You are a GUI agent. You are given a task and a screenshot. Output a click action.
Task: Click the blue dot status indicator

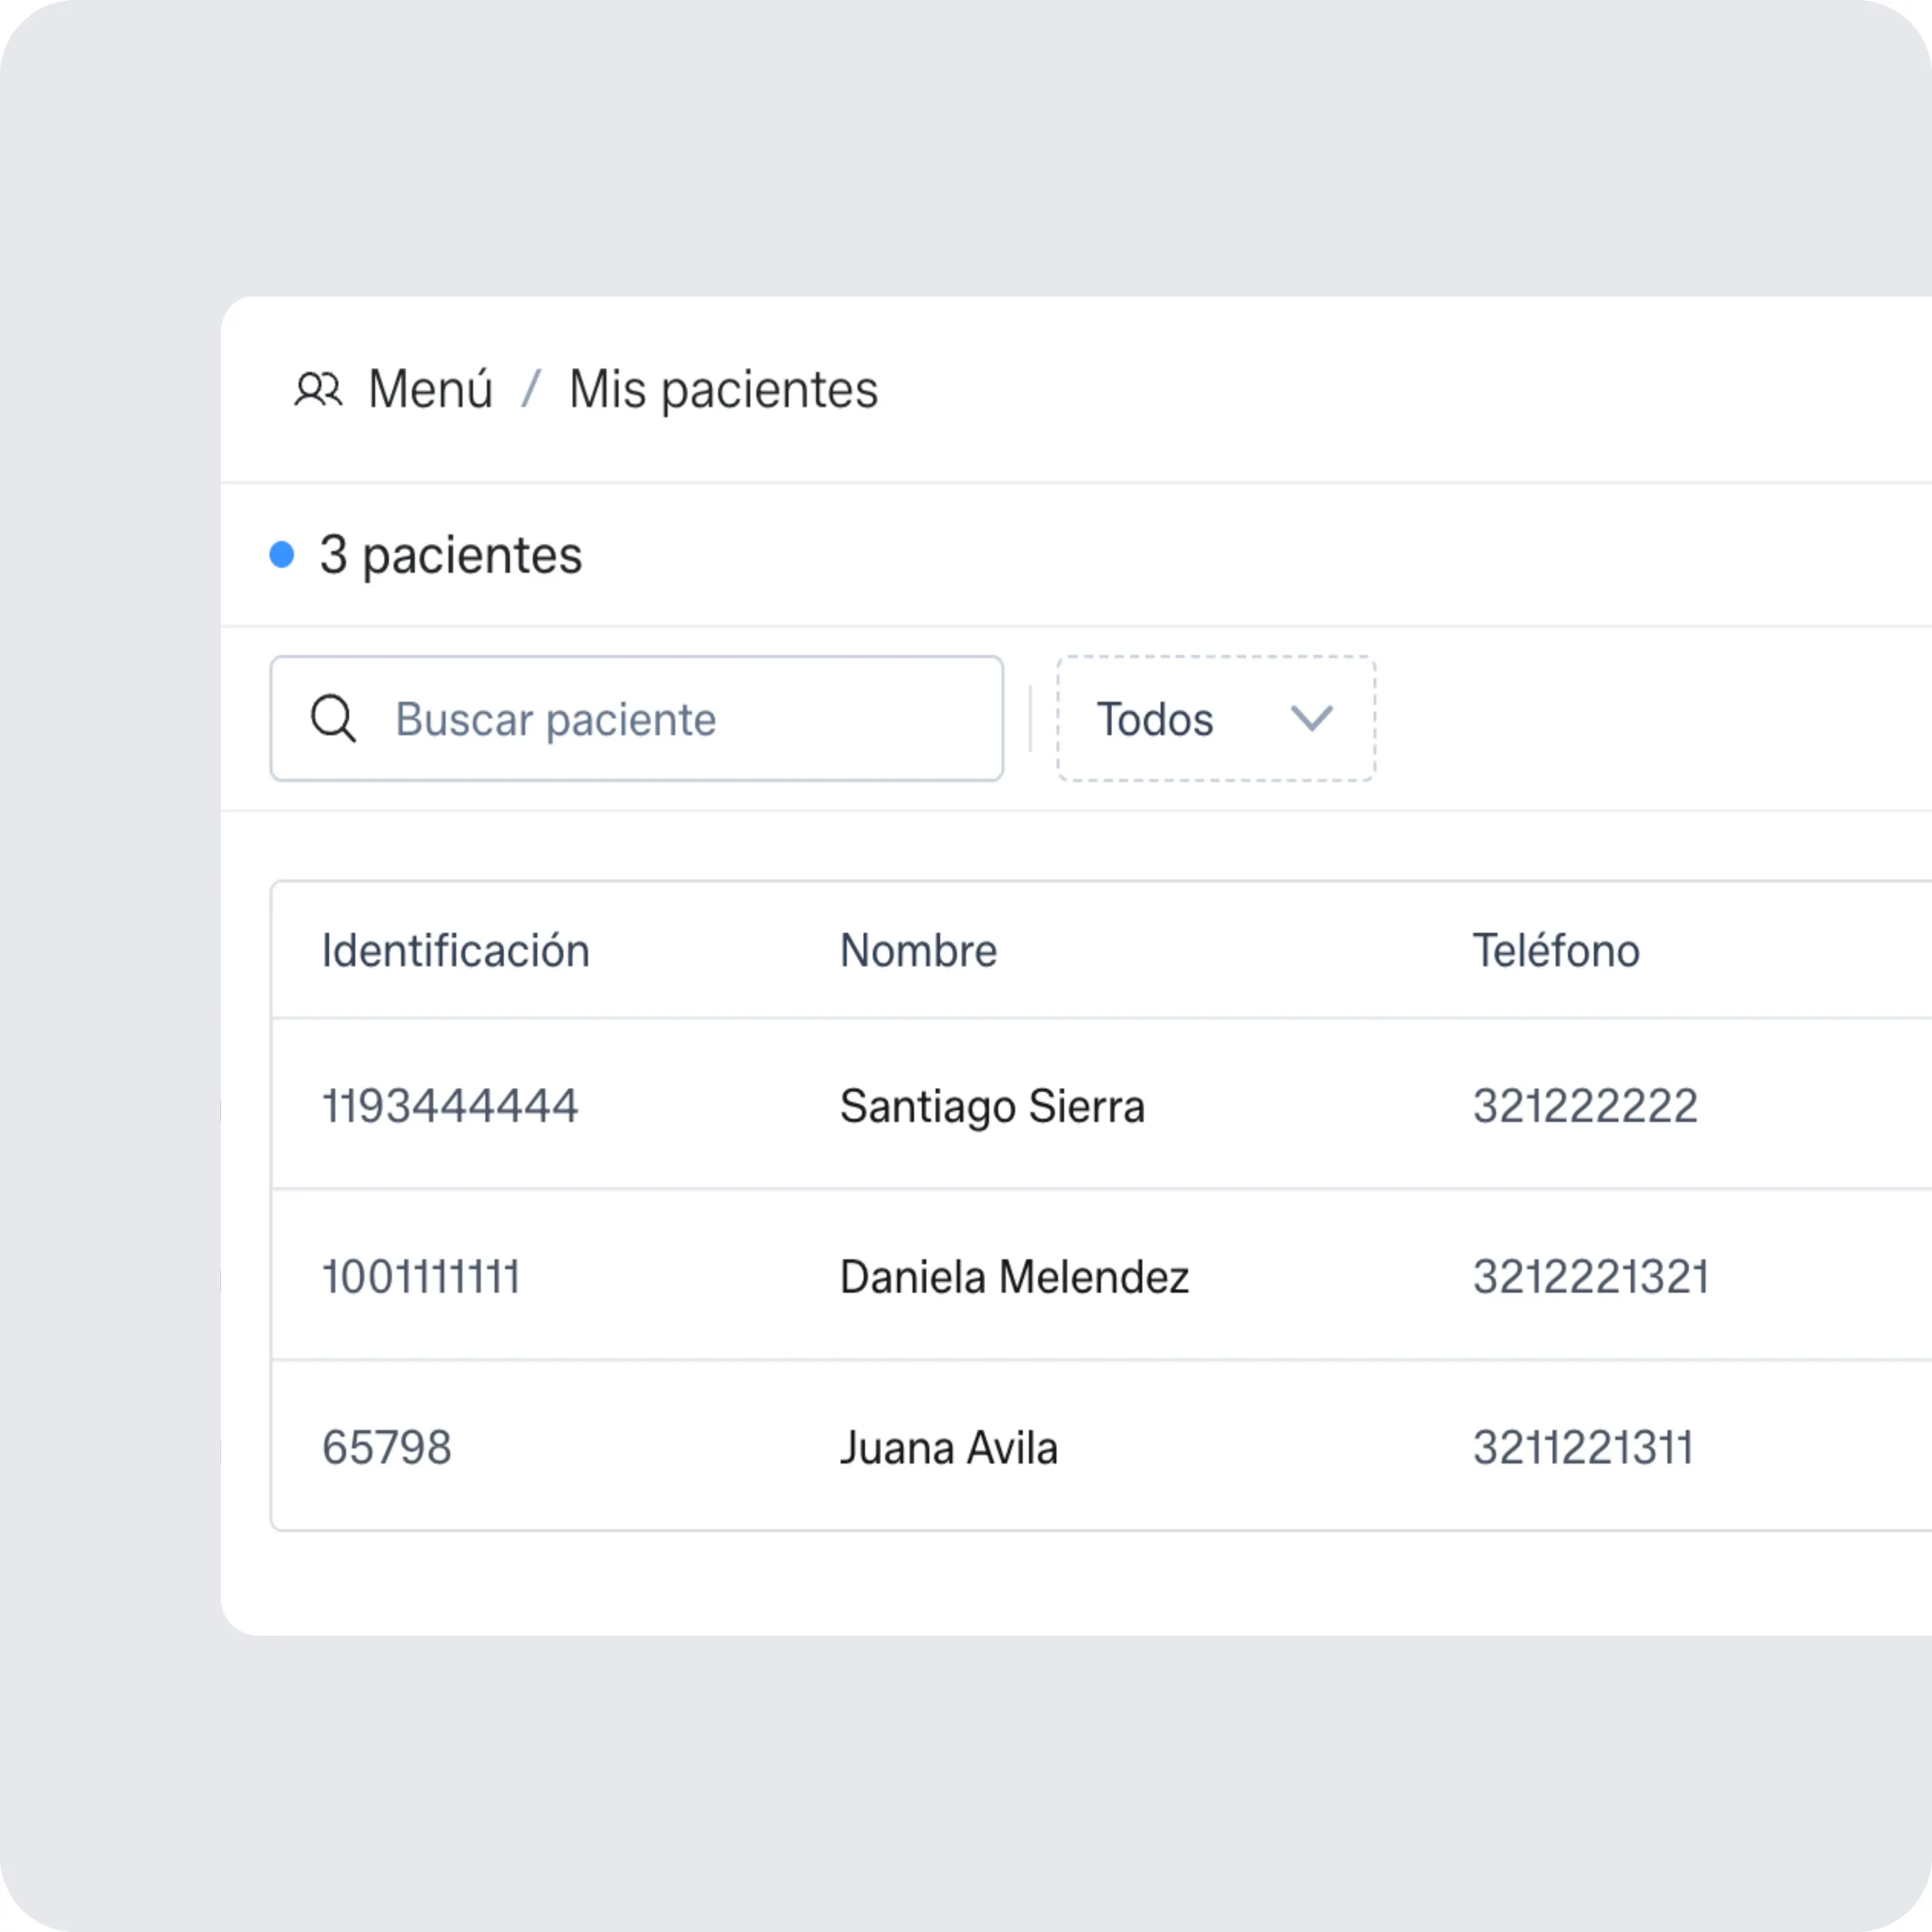click(x=282, y=554)
